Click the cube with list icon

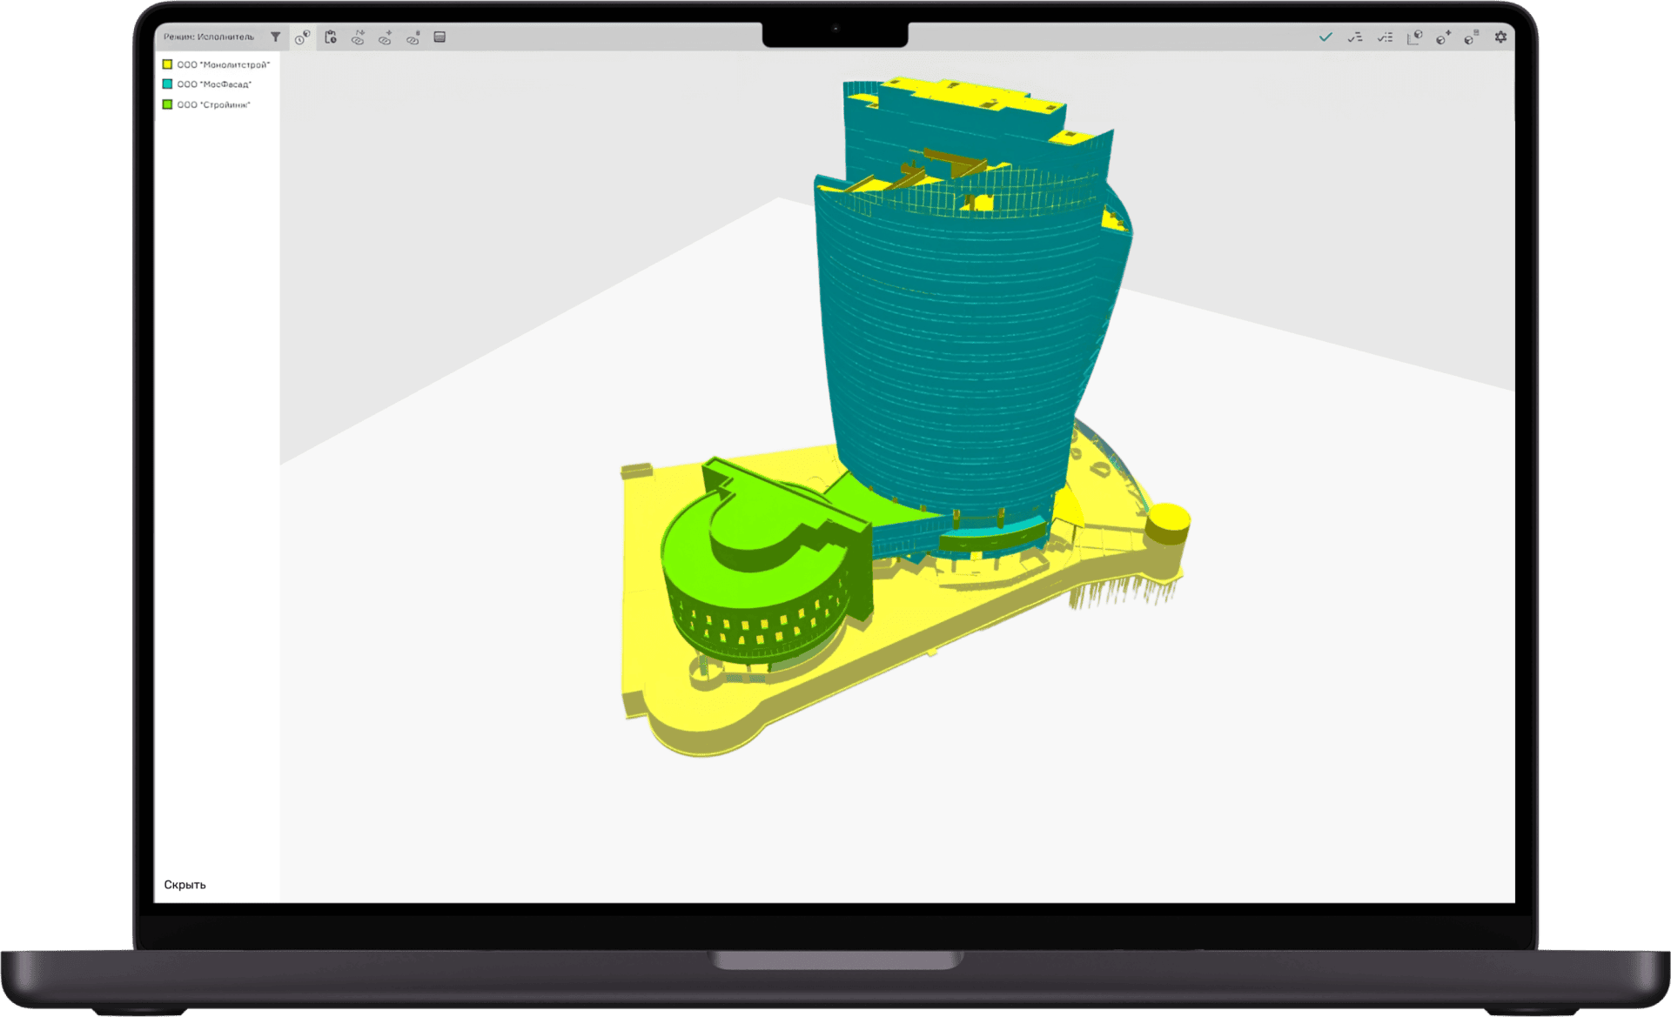pos(1472,37)
